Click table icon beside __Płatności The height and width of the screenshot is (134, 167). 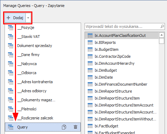click(10, 109)
